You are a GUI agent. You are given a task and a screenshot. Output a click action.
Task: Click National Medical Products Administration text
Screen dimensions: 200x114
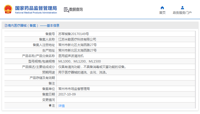point(36,13)
